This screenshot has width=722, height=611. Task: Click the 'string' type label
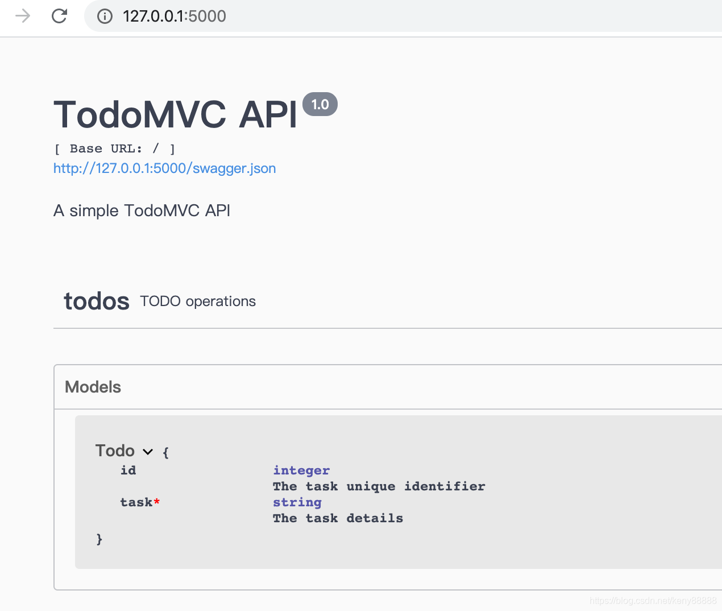(x=297, y=502)
